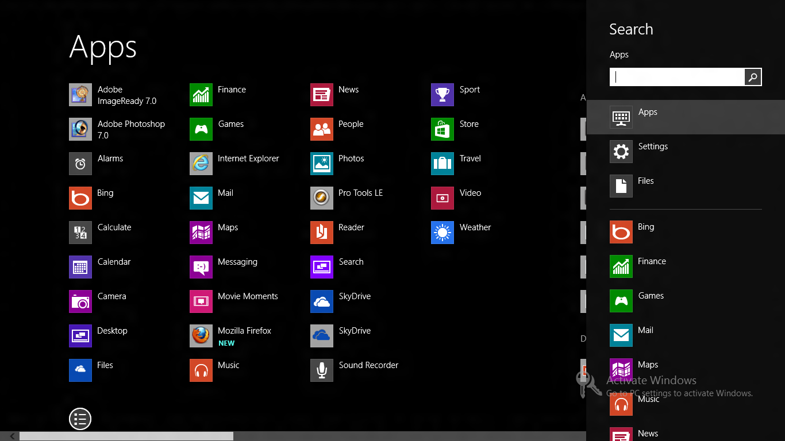
Task: Open News icon in Apps list
Action: pos(322,95)
